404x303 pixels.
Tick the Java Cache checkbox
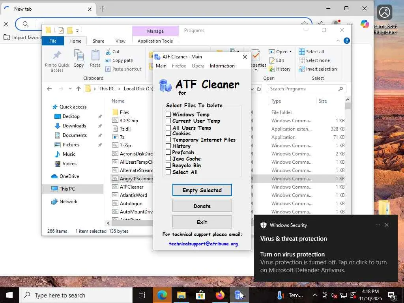[168, 159]
